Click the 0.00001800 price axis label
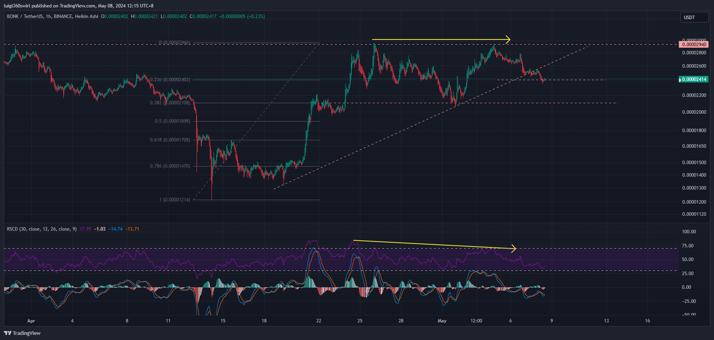Screen dimensions: 714x340 tap(694, 131)
